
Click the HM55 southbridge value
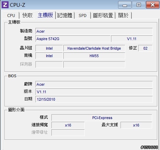[x=94, y=56]
